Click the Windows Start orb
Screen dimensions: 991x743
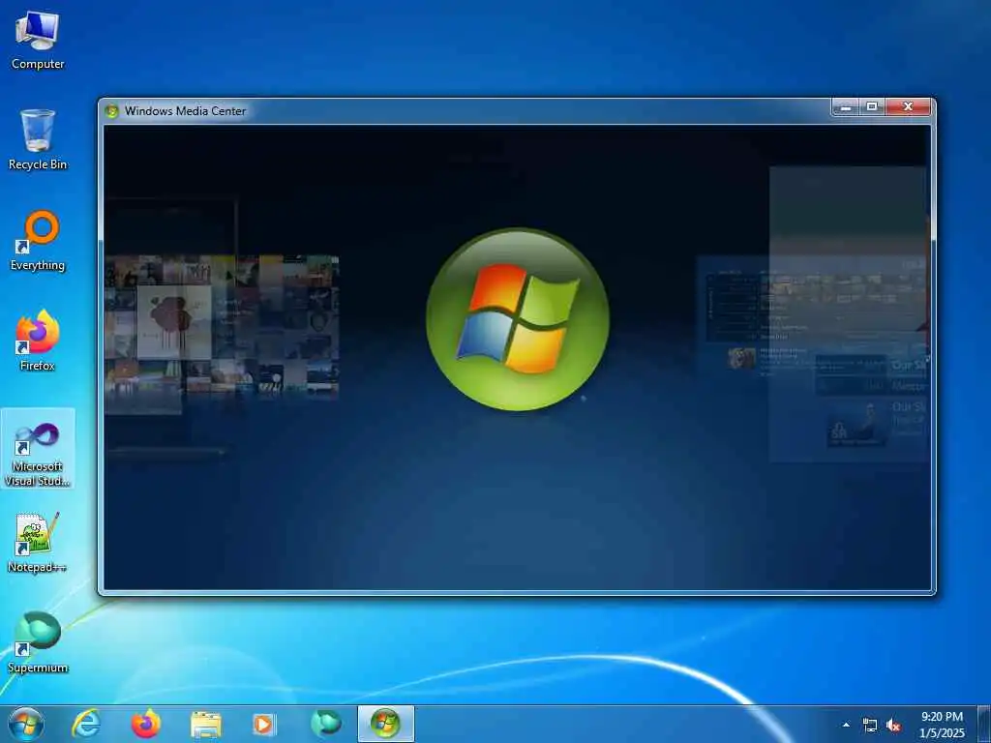click(x=26, y=724)
